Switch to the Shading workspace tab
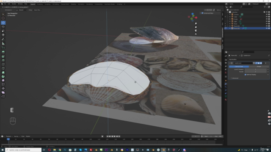The height and width of the screenshot is (152, 271). pos(73,4)
